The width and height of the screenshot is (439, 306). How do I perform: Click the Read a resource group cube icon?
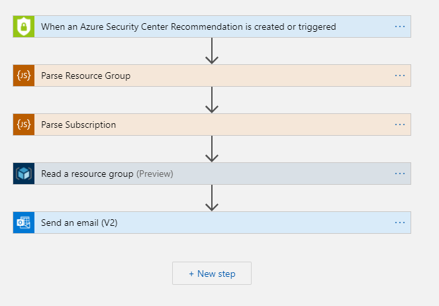24,174
